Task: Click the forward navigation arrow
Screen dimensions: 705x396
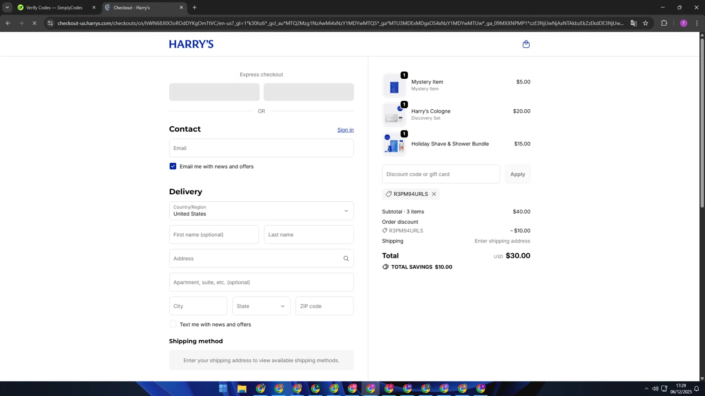Action: (x=21, y=23)
